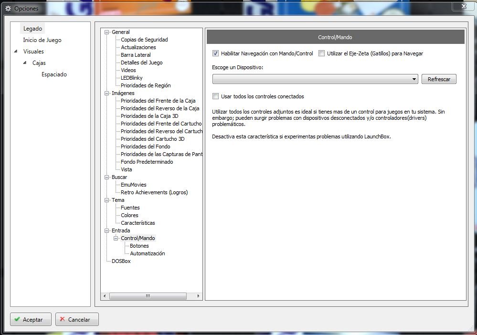Toggle Utilizar el Eje-Zeta (Gatillos) checkbox

321,53
